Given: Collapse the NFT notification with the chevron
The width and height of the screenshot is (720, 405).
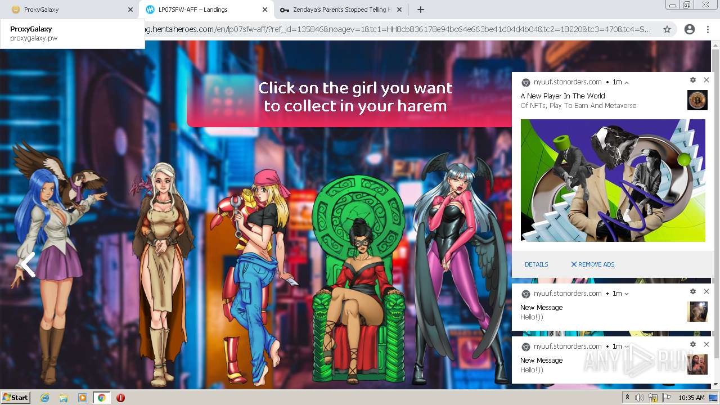Looking at the screenshot, I should [627, 83].
